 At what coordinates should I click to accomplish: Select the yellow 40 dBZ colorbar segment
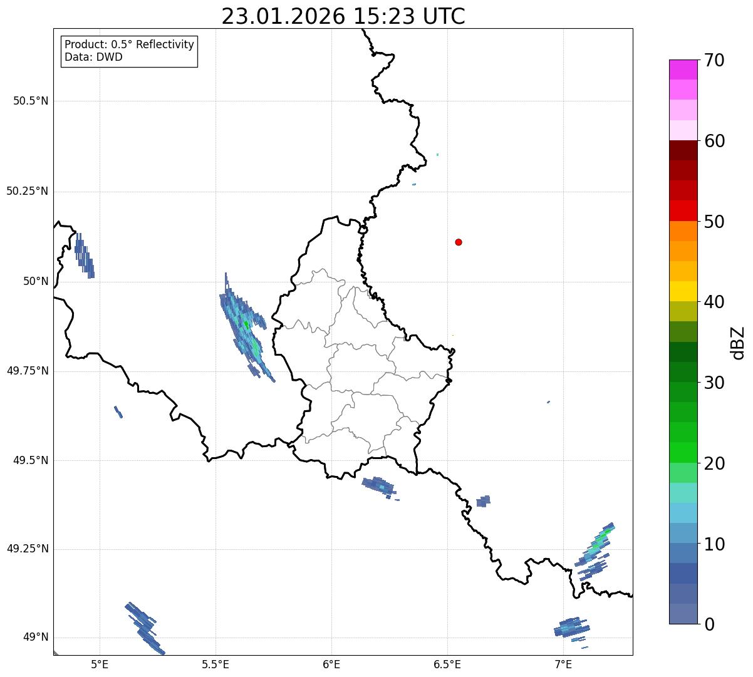(683, 291)
